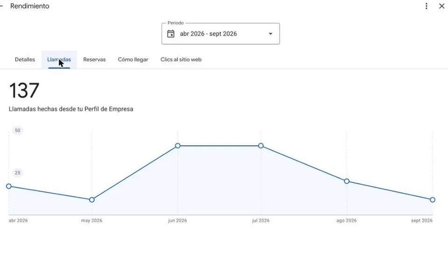Click the 'abr 2026' axis label
This screenshot has width=448, height=280.
coord(18,221)
